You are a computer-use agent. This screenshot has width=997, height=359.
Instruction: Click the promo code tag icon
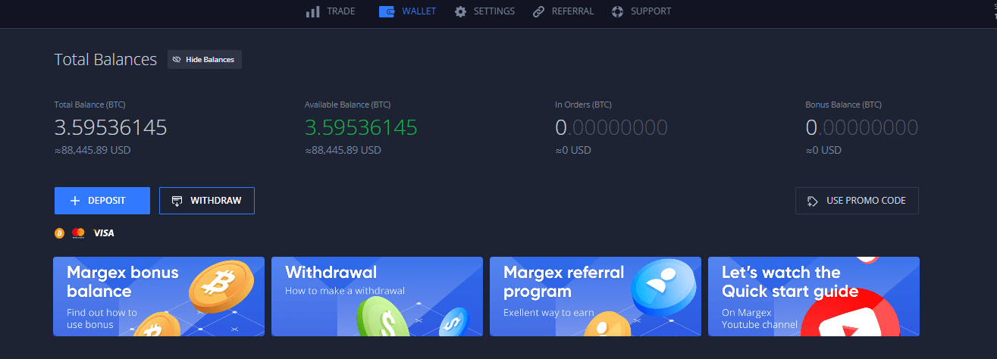[813, 201]
